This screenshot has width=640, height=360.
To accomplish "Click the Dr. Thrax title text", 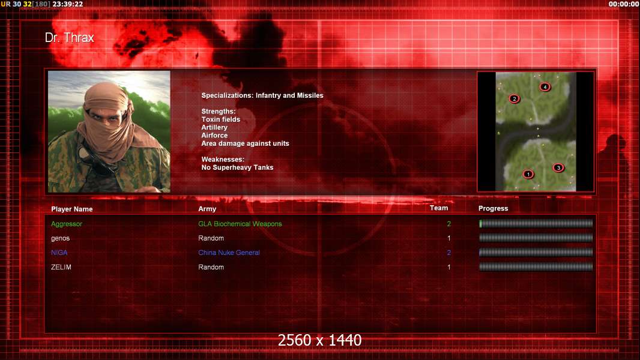I will tap(70, 38).
